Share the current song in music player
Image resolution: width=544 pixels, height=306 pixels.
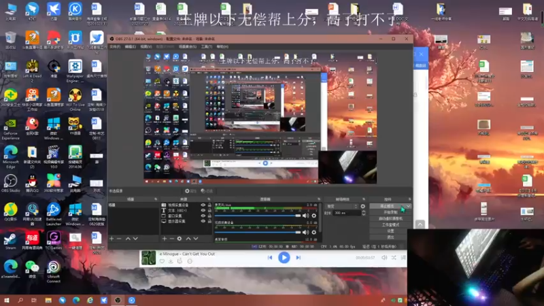pos(180,261)
